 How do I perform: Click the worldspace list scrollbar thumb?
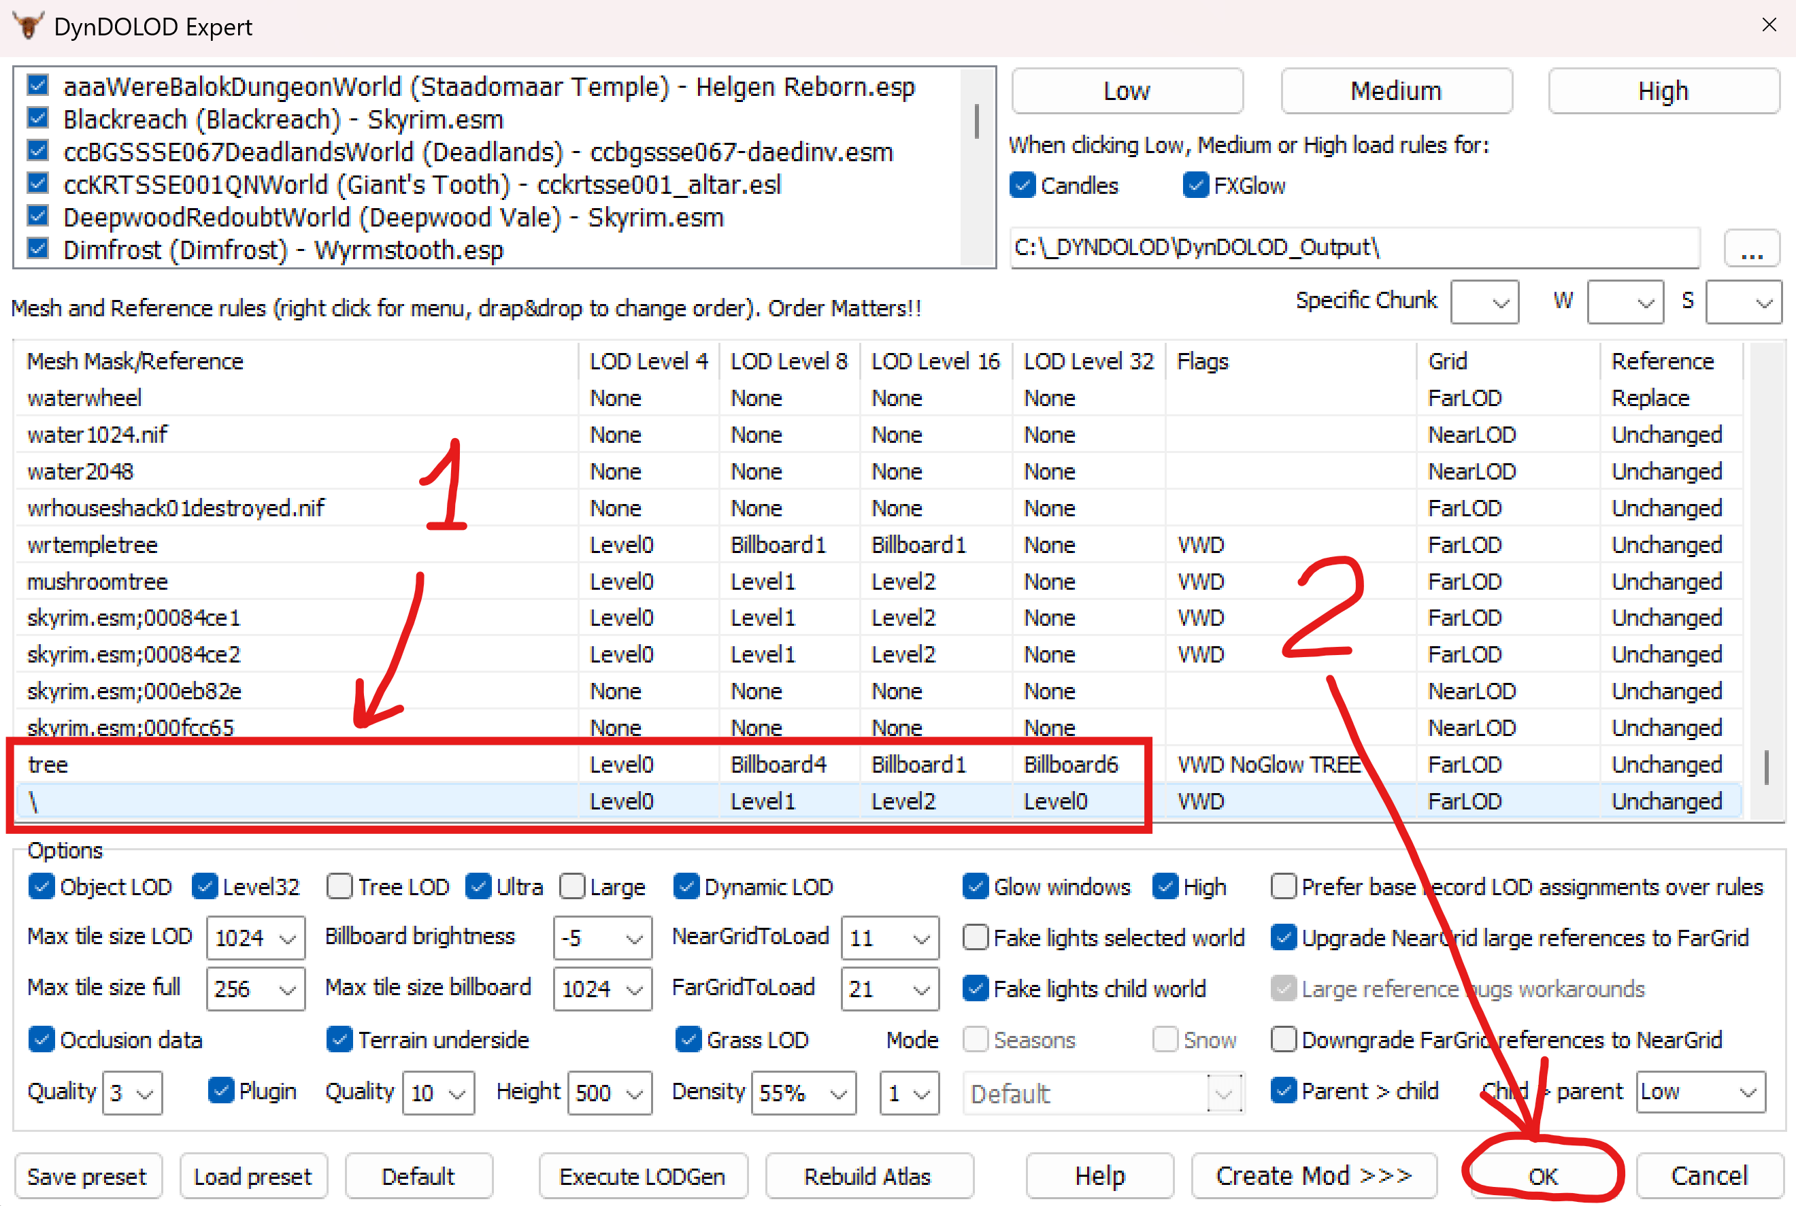[976, 122]
